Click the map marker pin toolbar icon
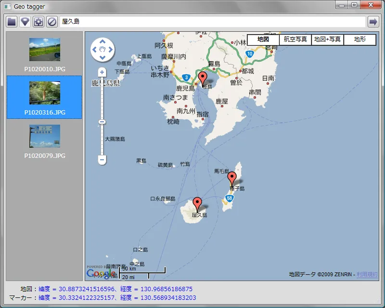 [25, 22]
